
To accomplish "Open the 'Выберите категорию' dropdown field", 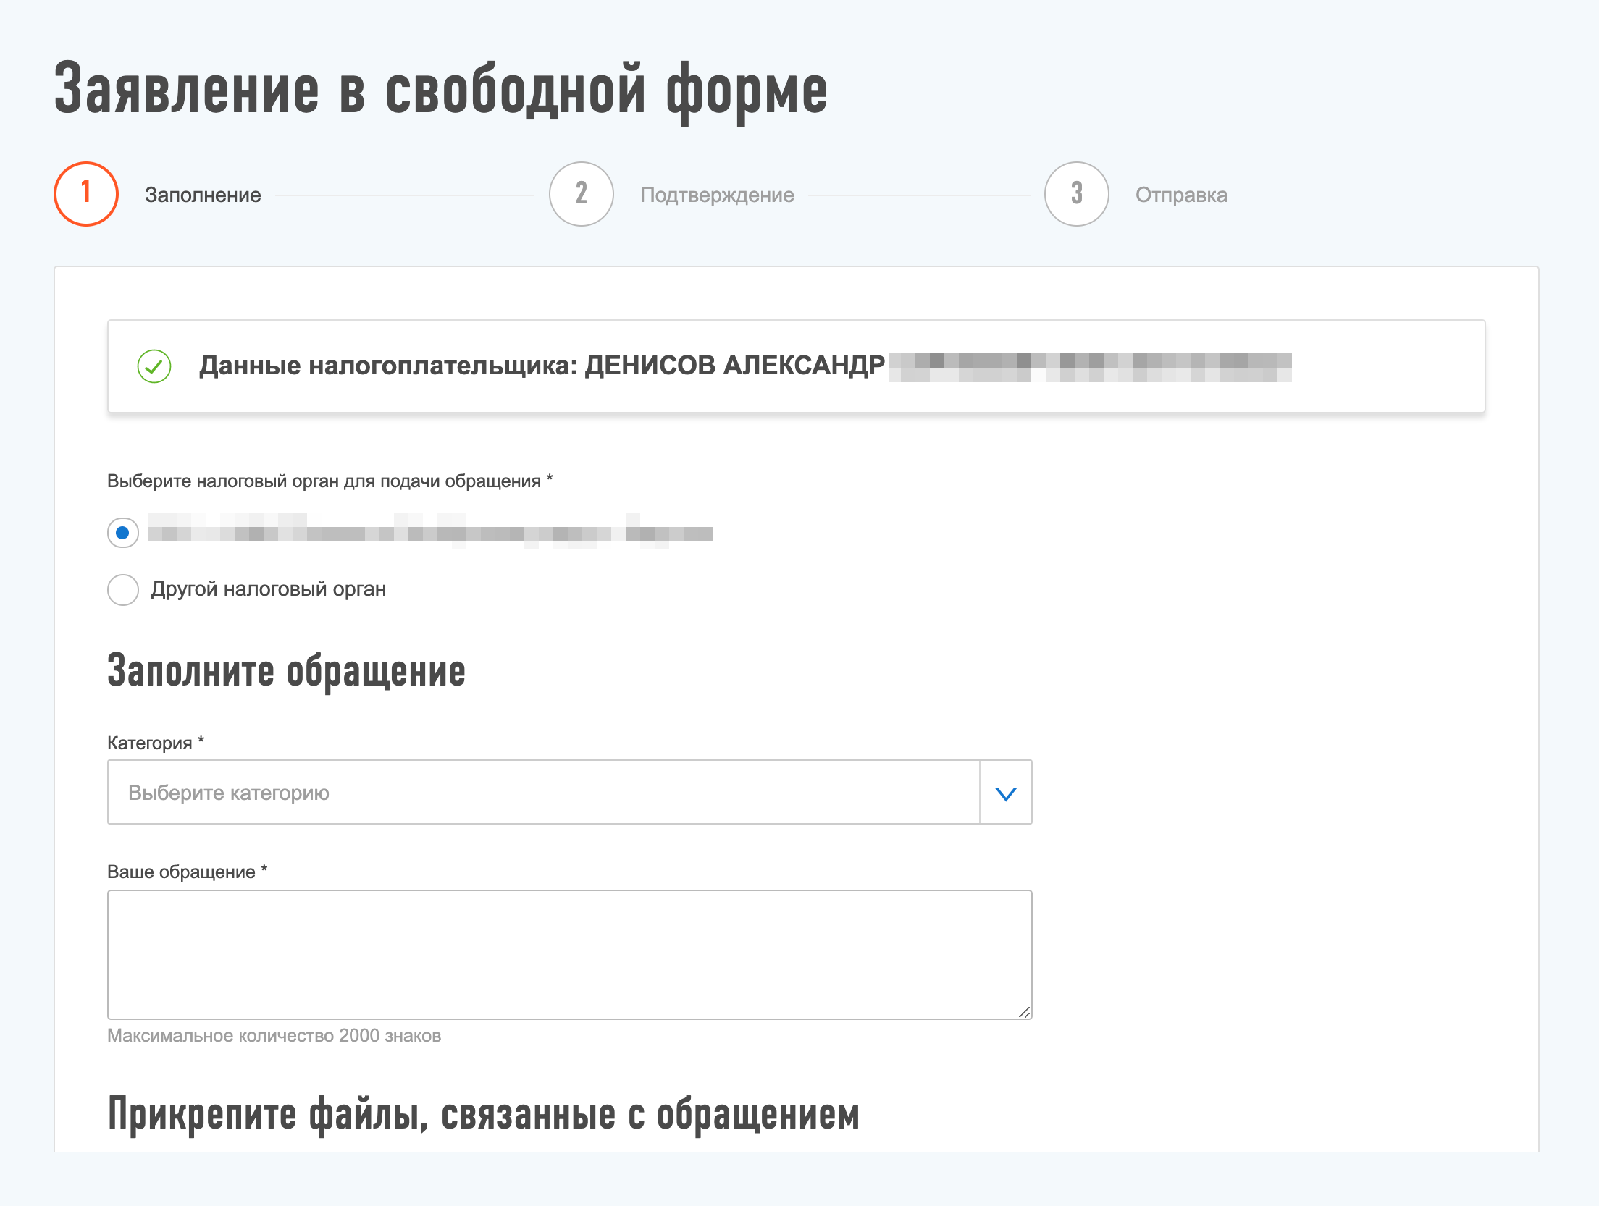I will click(x=570, y=792).
